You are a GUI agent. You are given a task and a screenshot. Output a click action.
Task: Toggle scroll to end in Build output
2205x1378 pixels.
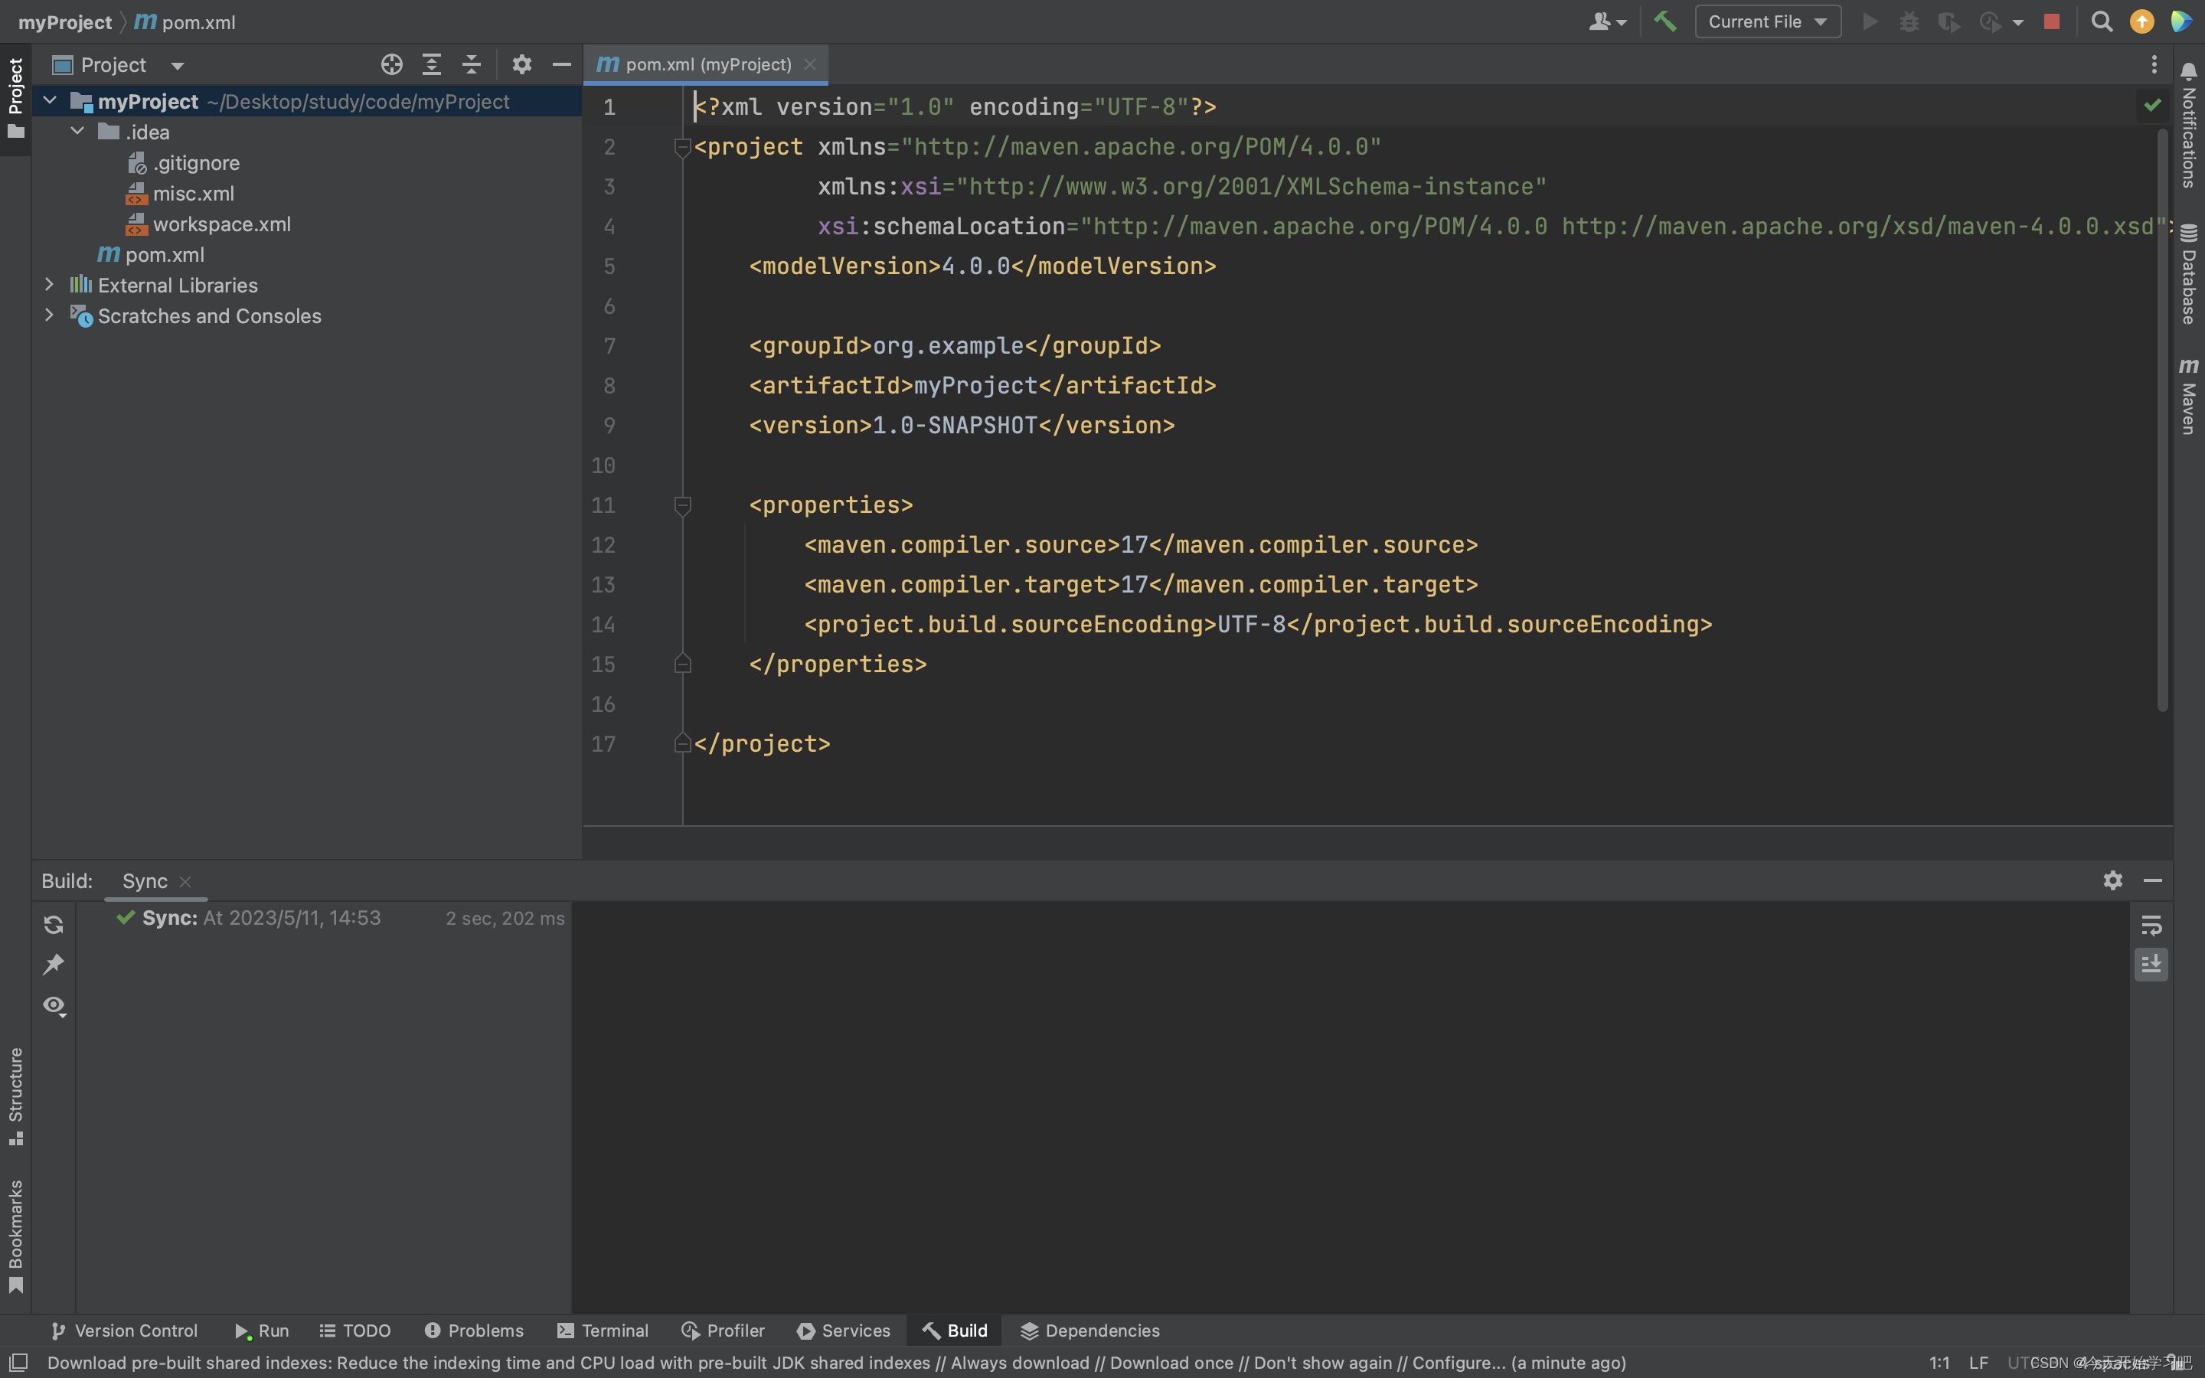click(x=2151, y=965)
